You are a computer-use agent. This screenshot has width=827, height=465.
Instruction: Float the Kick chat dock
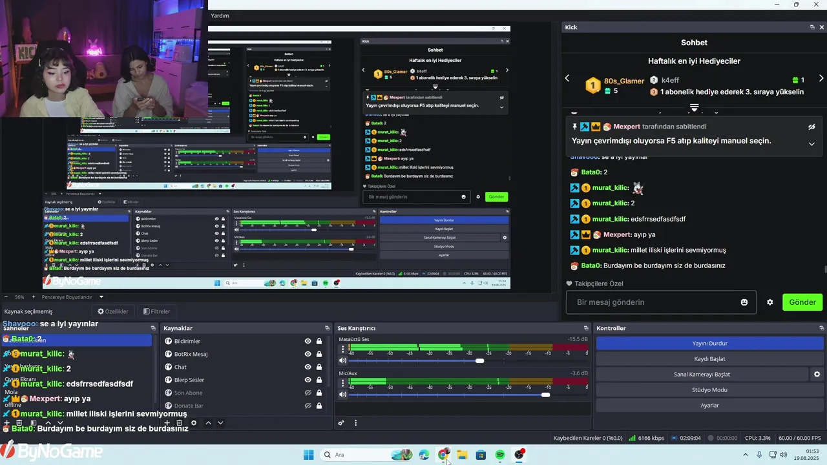pyautogui.click(x=812, y=27)
